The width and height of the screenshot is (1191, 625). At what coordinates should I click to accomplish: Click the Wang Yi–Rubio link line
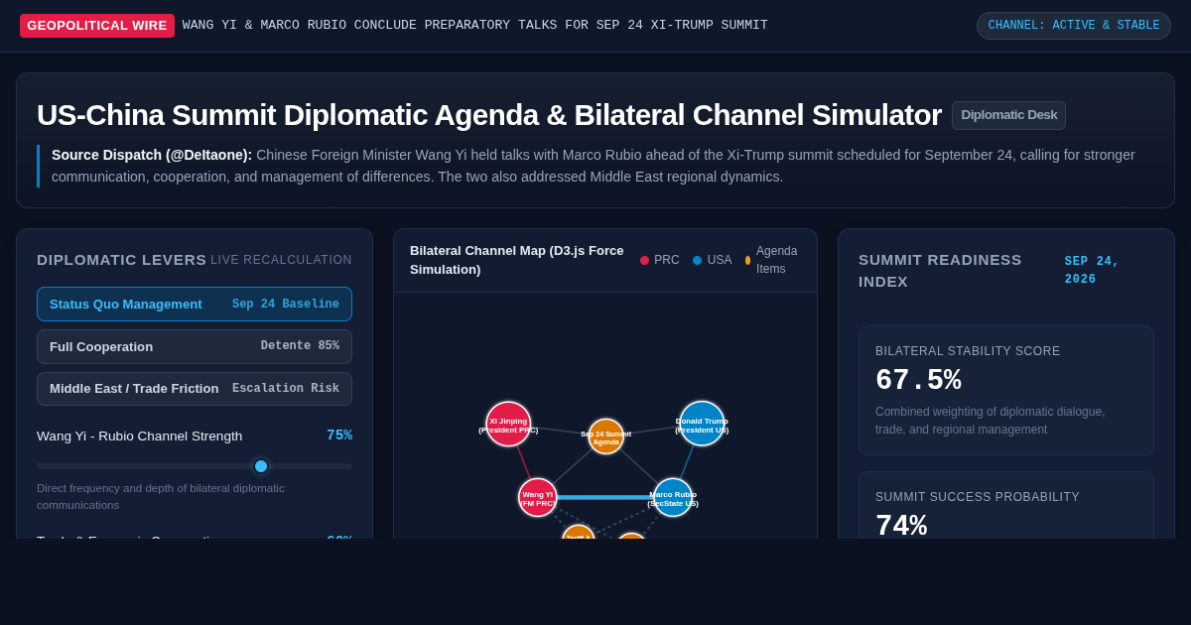(605, 497)
